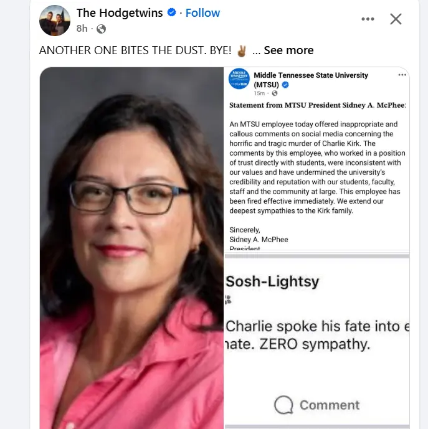Click the globe public visibility icon
The width and height of the screenshot is (428, 429).
101,29
